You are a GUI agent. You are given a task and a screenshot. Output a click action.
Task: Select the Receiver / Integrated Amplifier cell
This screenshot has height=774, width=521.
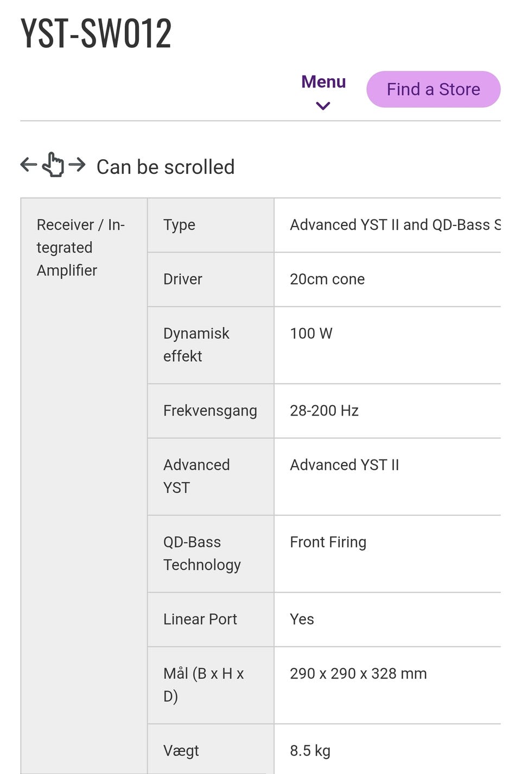80,247
